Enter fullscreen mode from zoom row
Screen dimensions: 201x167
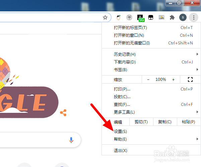[x=190, y=79]
